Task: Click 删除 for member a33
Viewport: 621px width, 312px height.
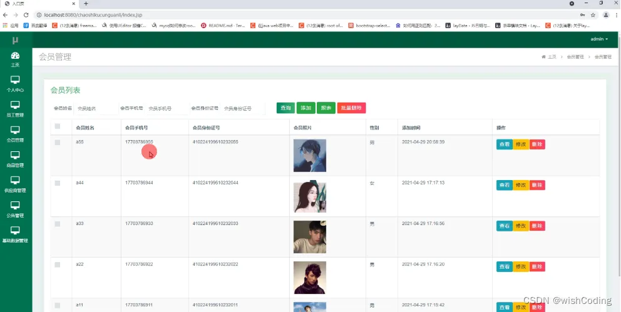Action: (537, 226)
